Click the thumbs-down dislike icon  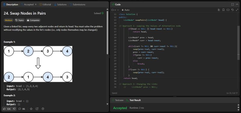[x=14, y=109]
